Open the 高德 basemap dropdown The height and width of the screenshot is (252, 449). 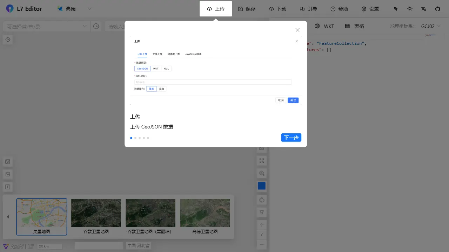[74, 9]
